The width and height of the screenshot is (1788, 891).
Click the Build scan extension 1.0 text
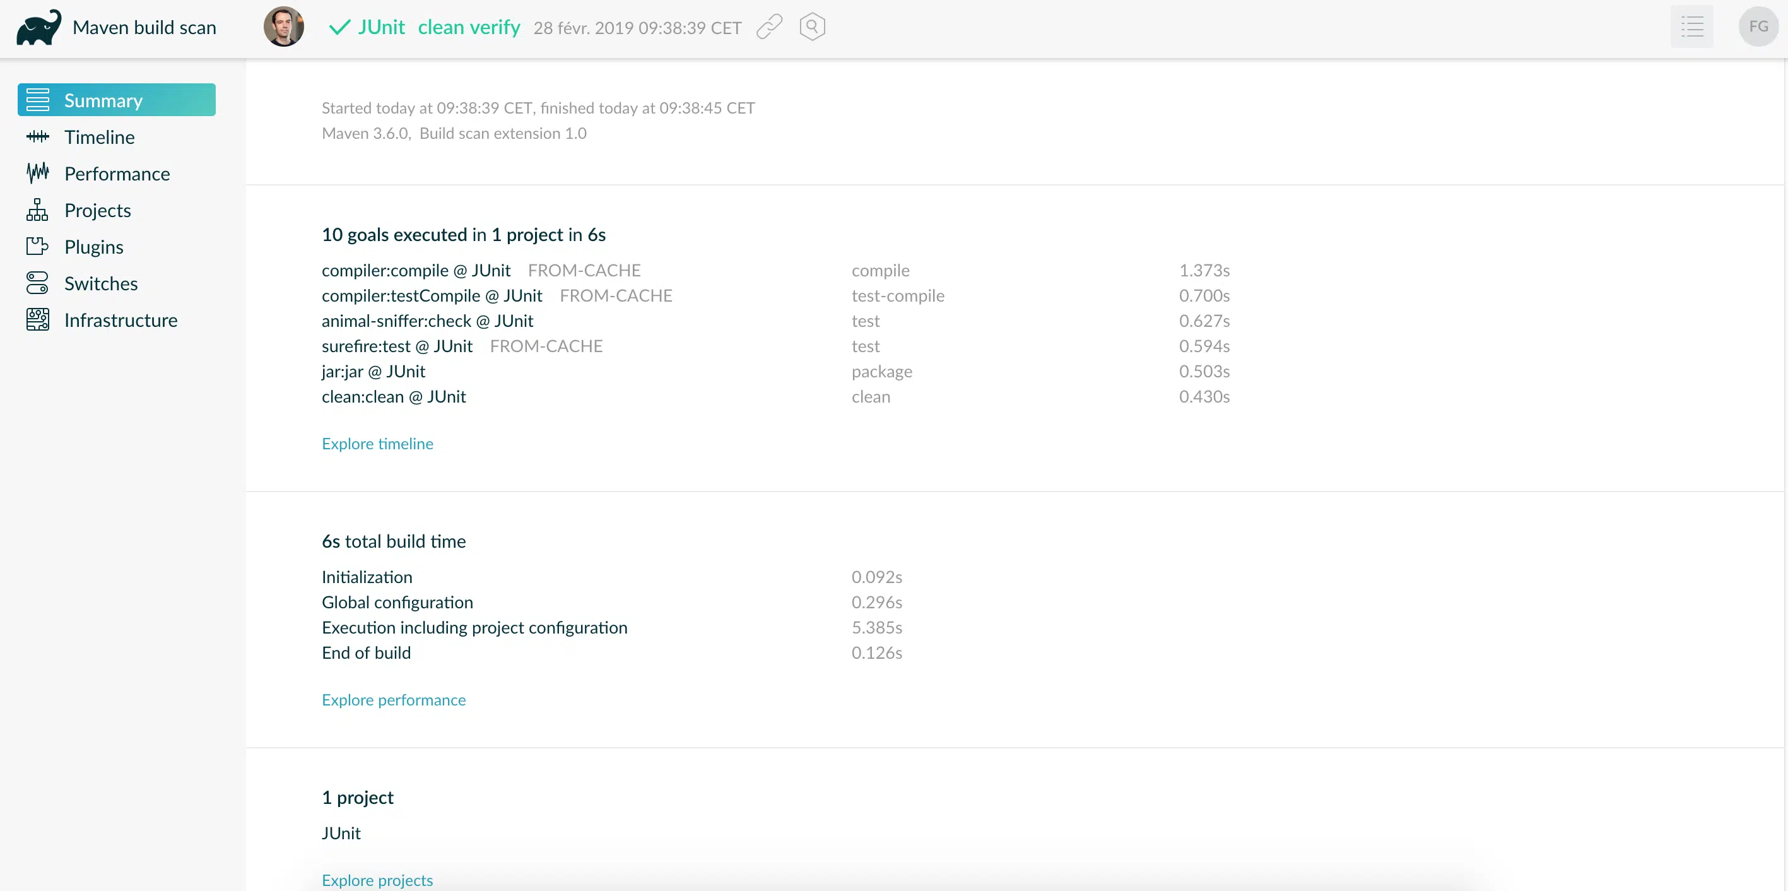(x=503, y=133)
